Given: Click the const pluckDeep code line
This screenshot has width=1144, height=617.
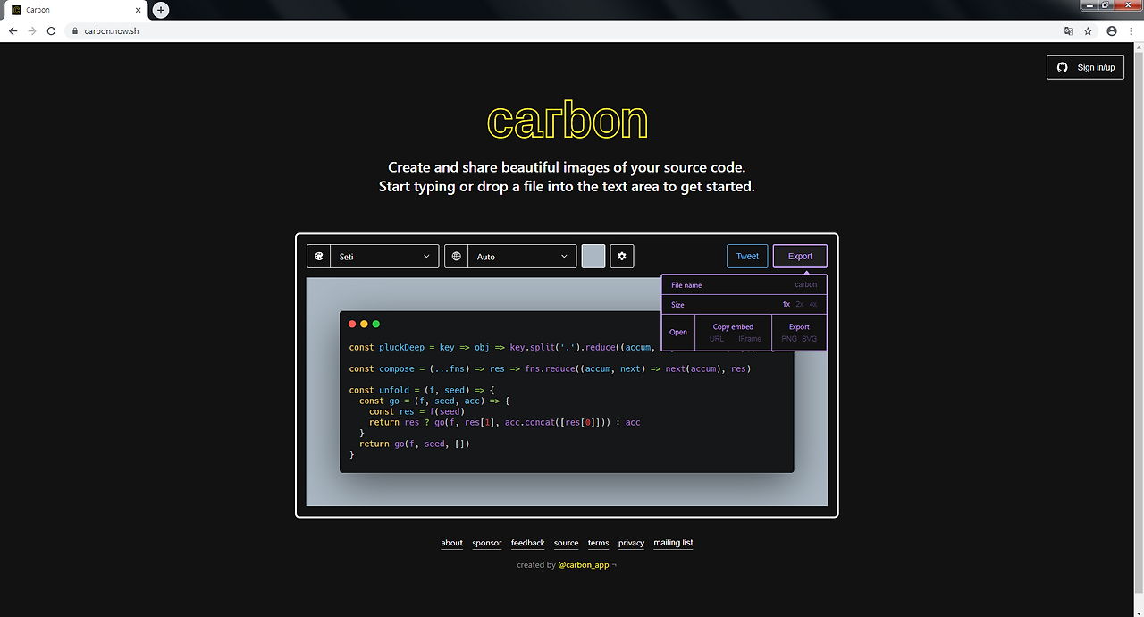Looking at the screenshot, I should click(500, 347).
